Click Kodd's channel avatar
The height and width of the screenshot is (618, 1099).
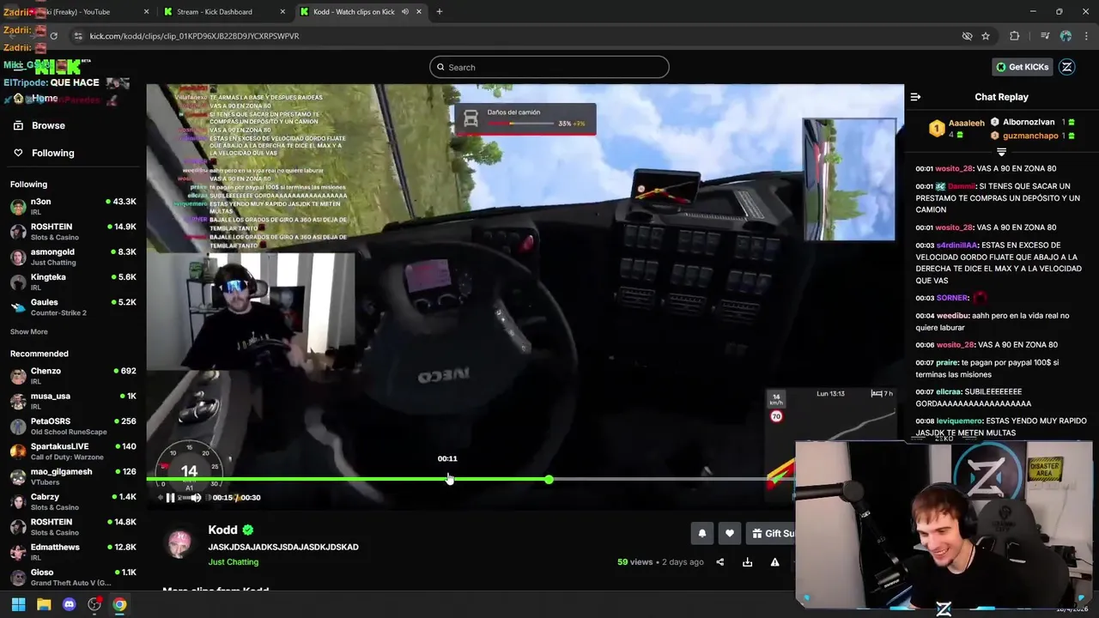[179, 544]
